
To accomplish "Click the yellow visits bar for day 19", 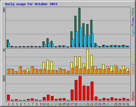I will 79,63.
